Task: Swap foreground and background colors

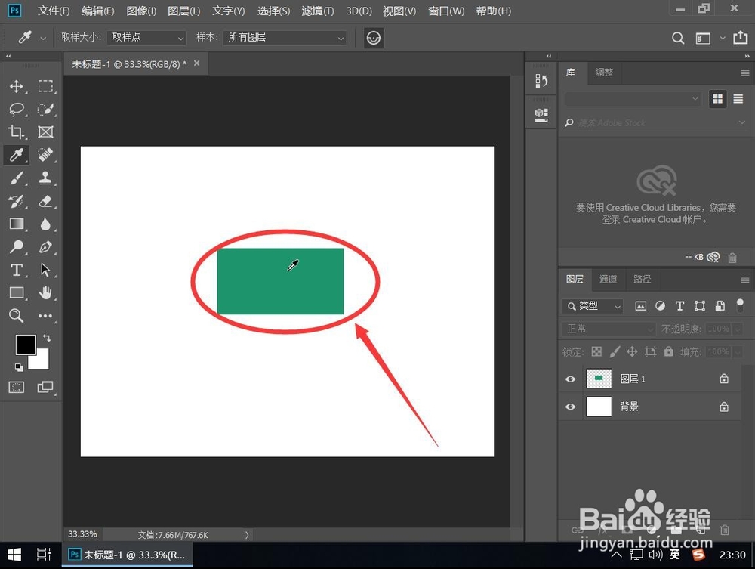Action: click(47, 338)
